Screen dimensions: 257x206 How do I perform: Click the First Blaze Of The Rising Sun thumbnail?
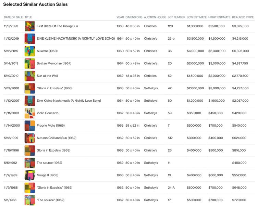[x=30, y=26]
